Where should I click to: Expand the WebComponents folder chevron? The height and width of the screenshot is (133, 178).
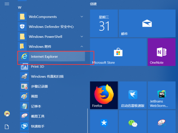82,17
